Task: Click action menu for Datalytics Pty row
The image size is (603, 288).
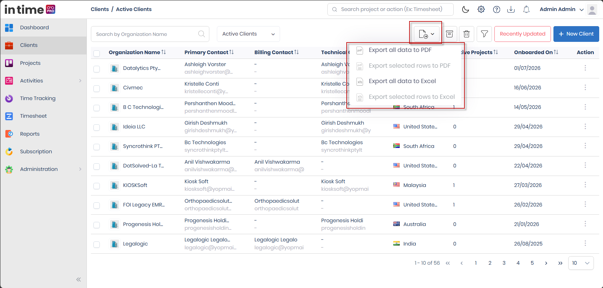Action: click(x=585, y=68)
